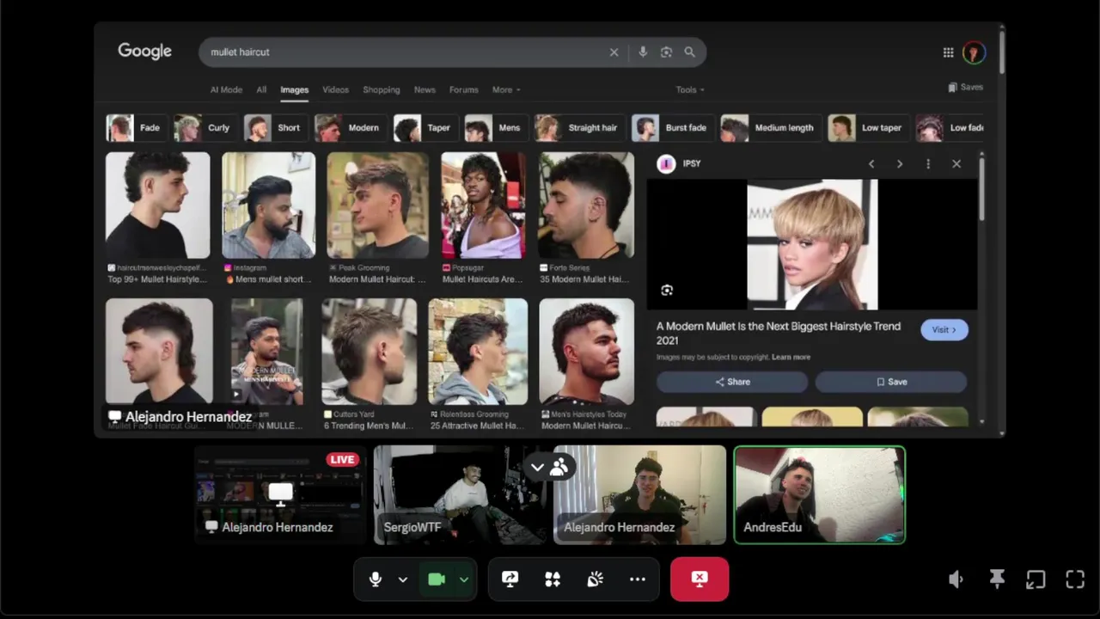Switch to the All results tab

261,89
